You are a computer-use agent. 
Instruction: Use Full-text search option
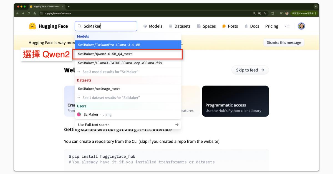coord(128,125)
